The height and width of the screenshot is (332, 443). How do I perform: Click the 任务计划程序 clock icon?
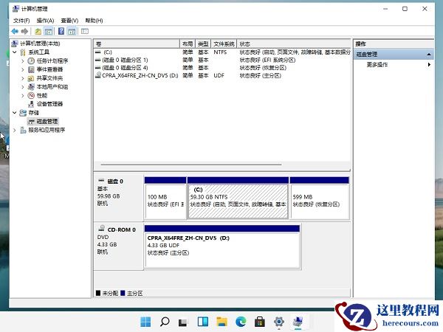31,60
